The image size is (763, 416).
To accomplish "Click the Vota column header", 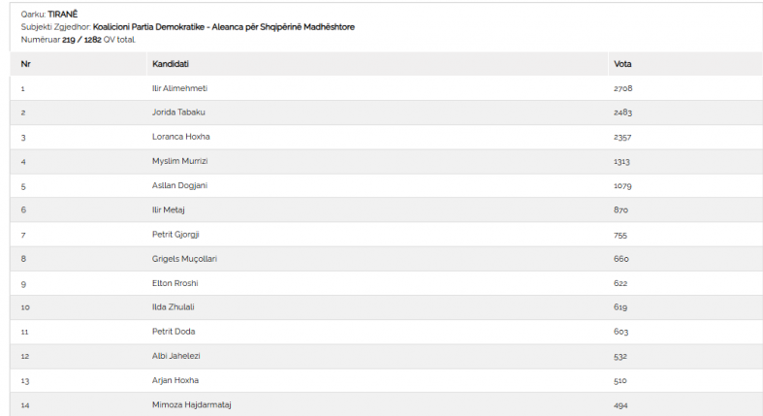I will pyautogui.click(x=622, y=64).
